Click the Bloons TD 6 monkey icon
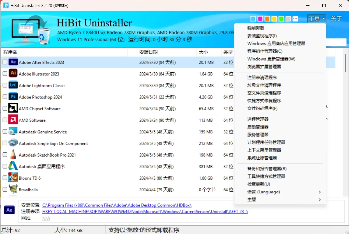 point(13,178)
